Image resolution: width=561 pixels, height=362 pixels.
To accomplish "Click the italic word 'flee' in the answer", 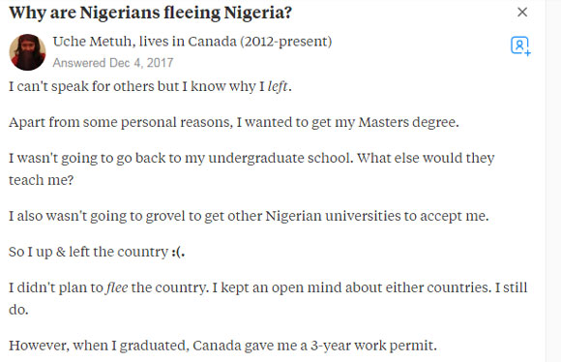I will tap(117, 287).
